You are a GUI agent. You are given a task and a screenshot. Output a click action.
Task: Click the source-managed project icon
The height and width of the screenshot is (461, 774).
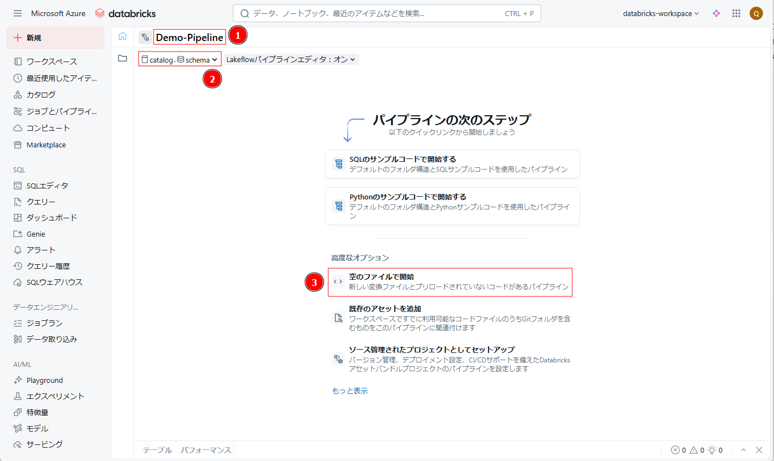coord(338,358)
